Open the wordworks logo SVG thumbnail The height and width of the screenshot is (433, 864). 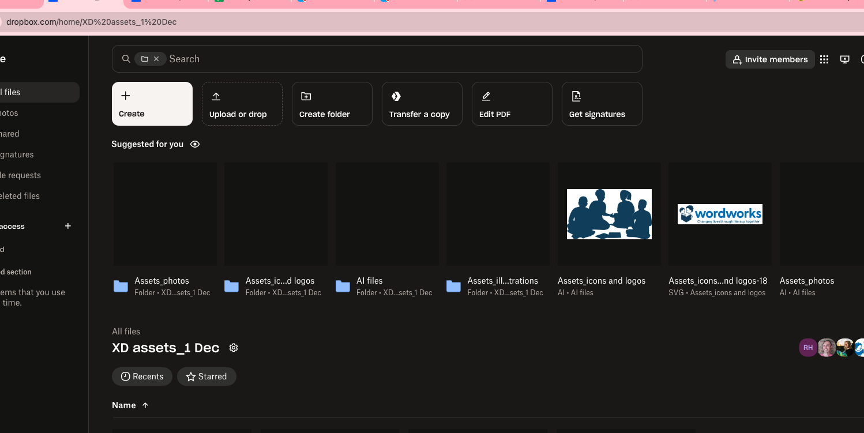pyautogui.click(x=719, y=214)
